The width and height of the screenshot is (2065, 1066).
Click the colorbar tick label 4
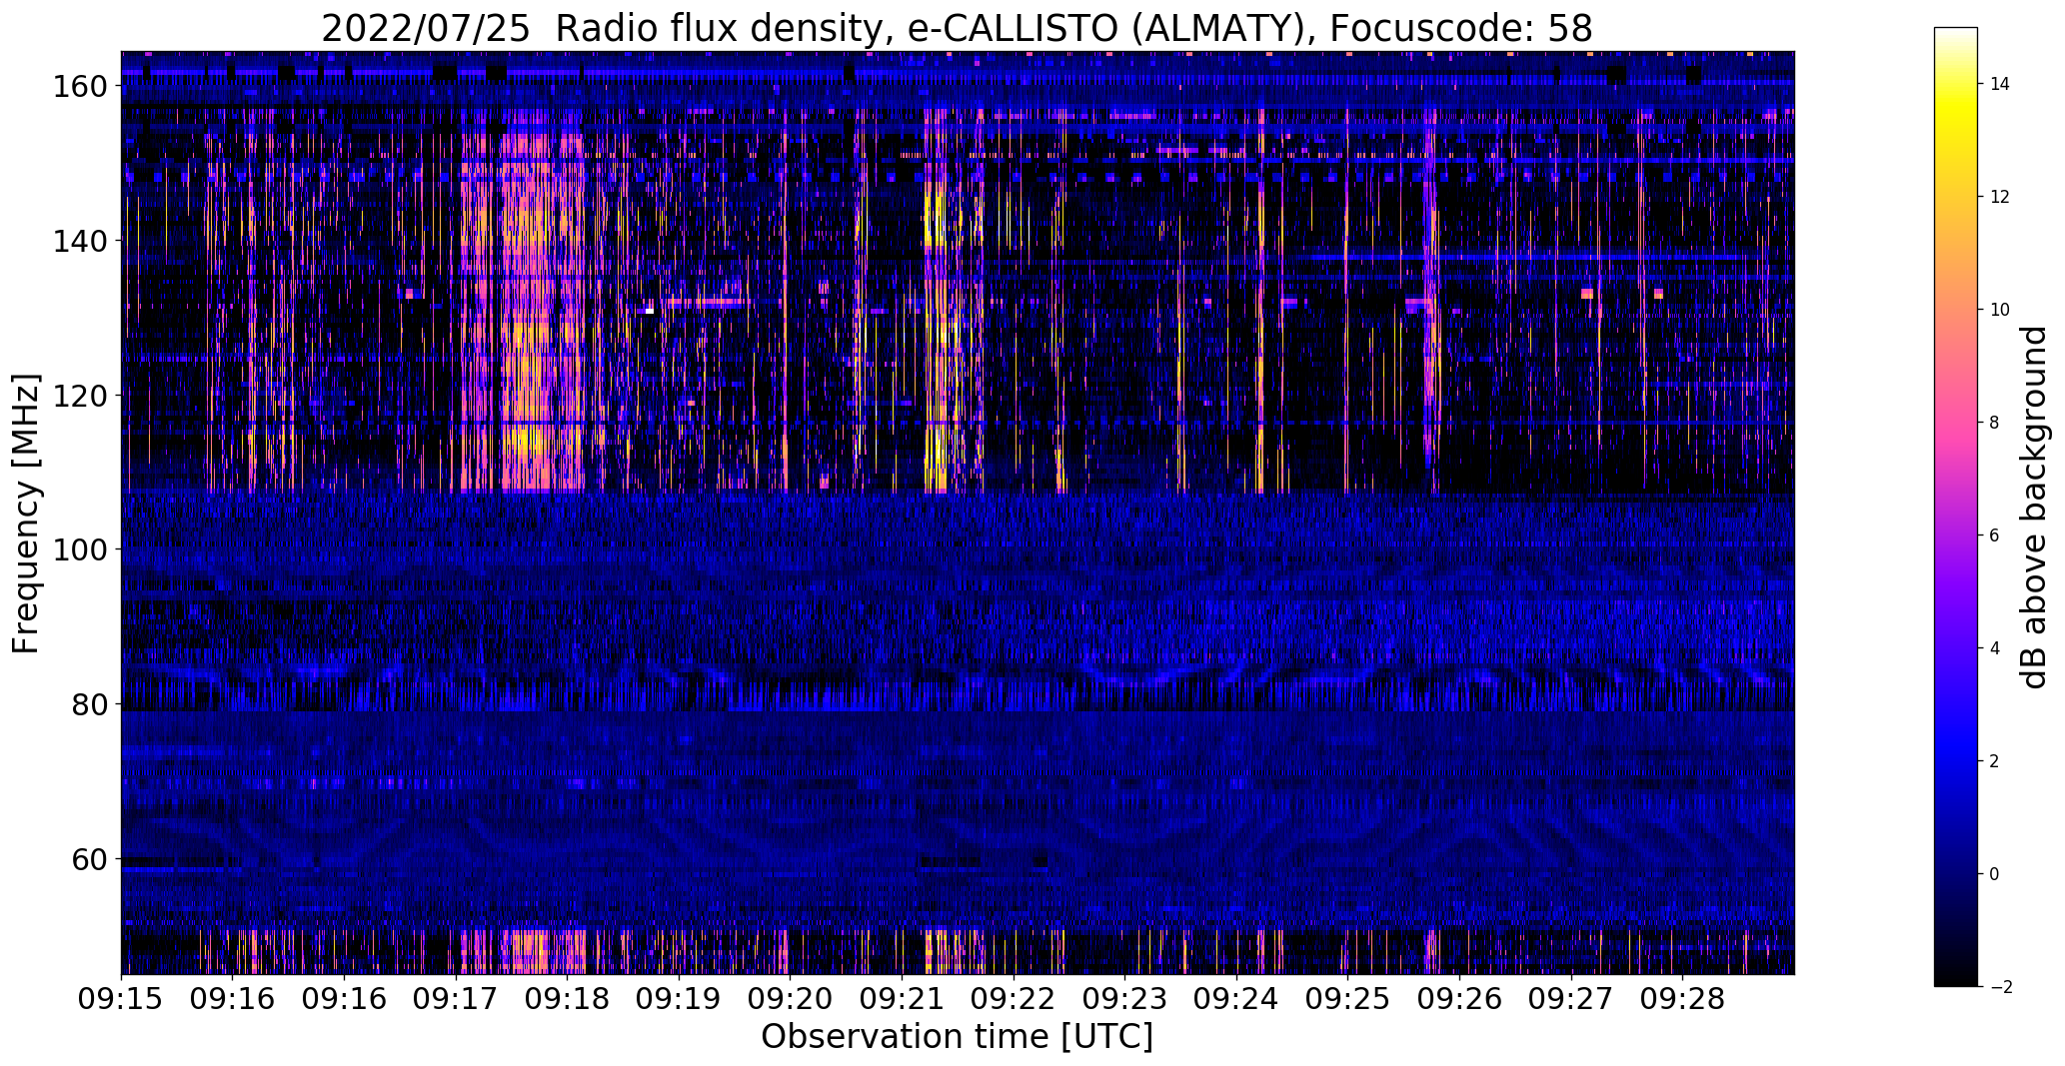[1995, 648]
